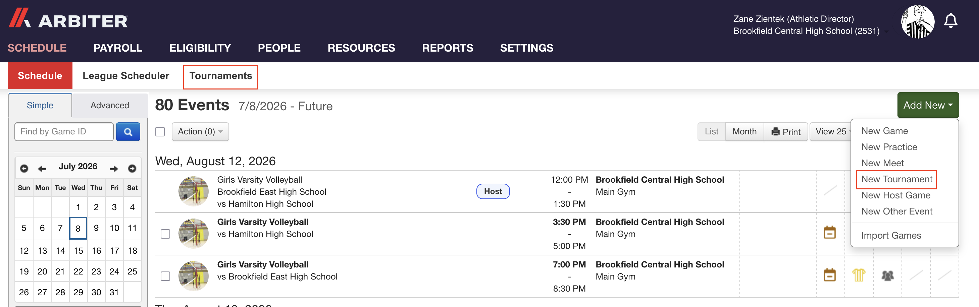The height and width of the screenshot is (307, 979).
Task: Open calendar icon for 3:30 PM game
Action: [830, 232]
